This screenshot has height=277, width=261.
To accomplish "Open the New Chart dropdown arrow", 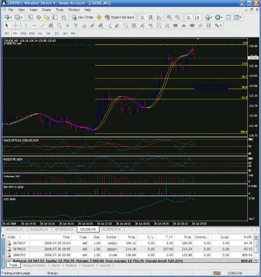I will [11, 17].
